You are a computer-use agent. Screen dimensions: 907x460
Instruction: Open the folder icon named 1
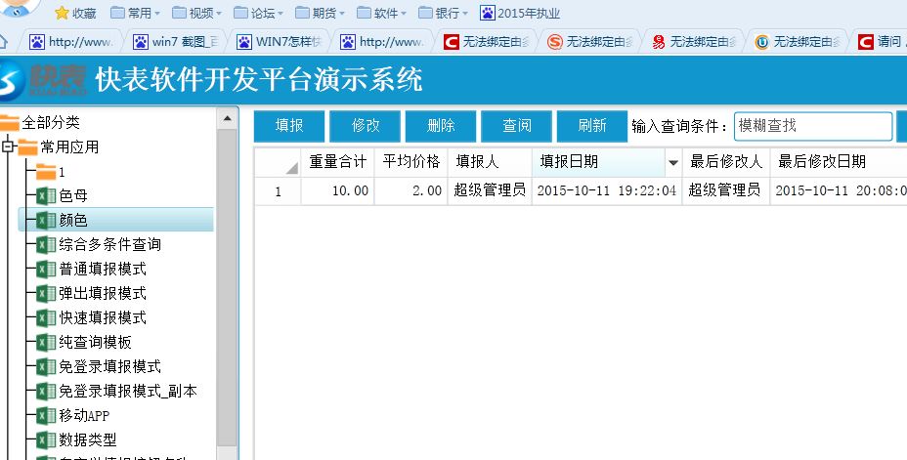(46, 172)
